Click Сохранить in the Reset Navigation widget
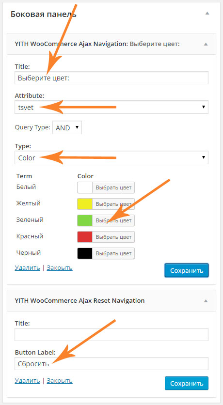This screenshot has width=223, height=405. click(x=187, y=383)
